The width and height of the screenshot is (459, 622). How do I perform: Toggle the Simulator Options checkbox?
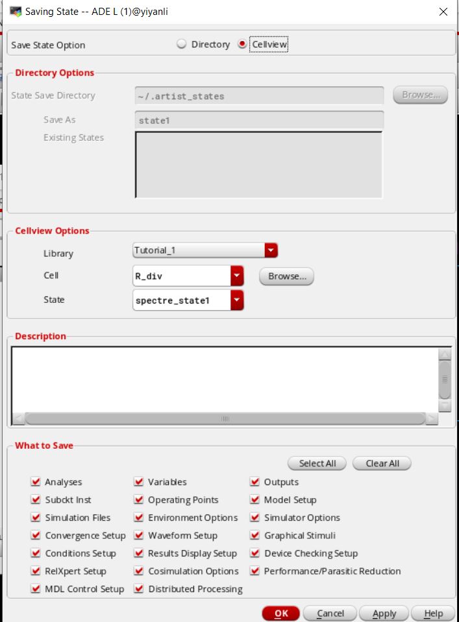(254, 518)
